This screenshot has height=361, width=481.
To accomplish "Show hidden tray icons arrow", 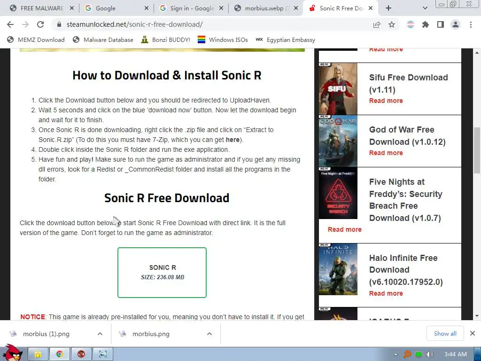I will pos(396,354).
